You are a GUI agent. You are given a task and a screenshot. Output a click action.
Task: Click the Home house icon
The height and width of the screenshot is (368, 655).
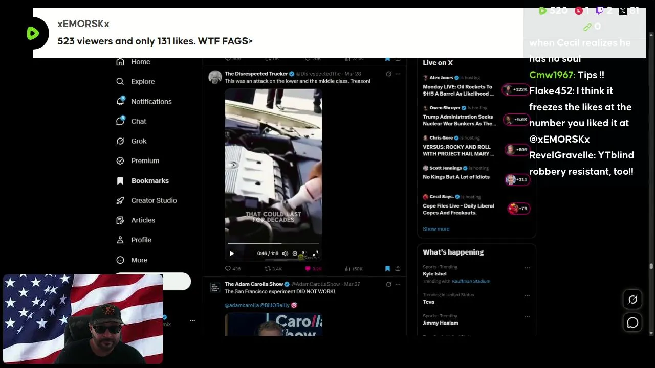[x=120, y=62]
